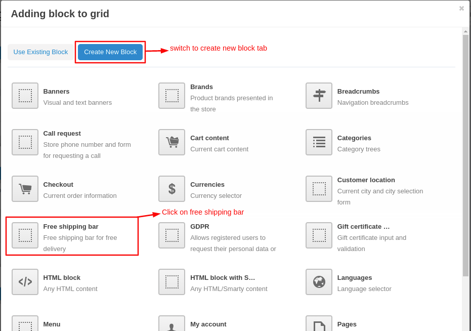Click the Call request title

(62, 134)
